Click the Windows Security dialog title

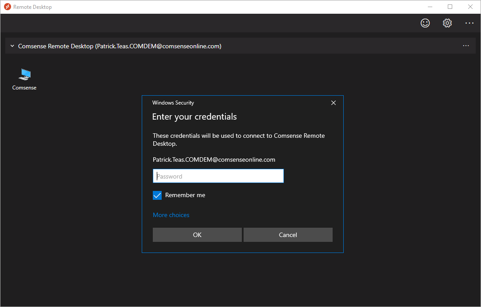coord(173,103)
